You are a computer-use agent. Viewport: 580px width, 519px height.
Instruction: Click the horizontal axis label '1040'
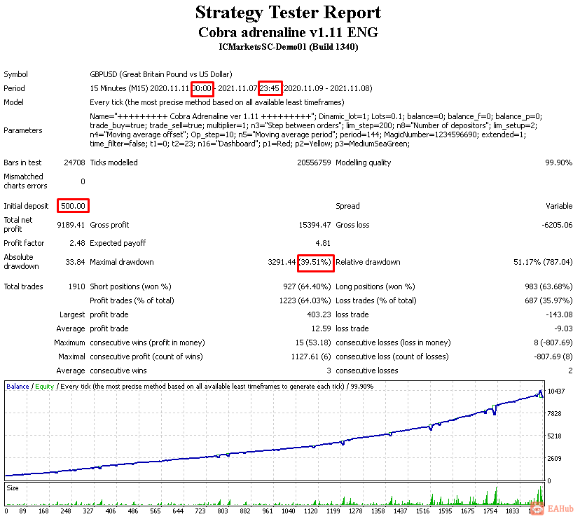tap(289, 511)
